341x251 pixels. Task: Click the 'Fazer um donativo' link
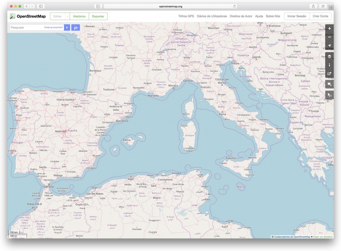click(x=323, y=237)
